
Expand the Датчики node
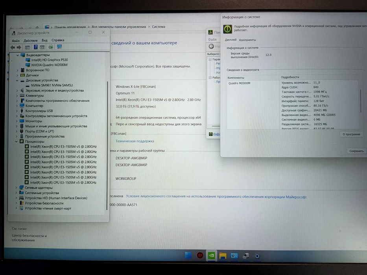click(17, 75)
